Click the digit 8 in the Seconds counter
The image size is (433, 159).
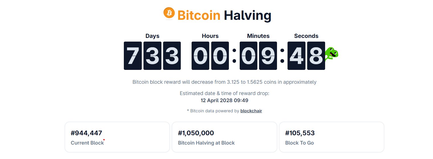click(x=316, y=56)
